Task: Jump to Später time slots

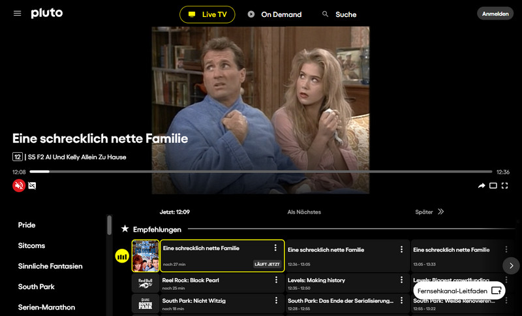Action: click(x=429, y=212)
